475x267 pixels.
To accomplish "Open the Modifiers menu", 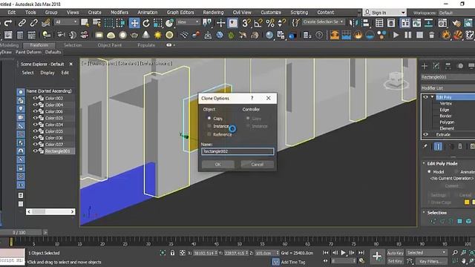I will point(119,13).
